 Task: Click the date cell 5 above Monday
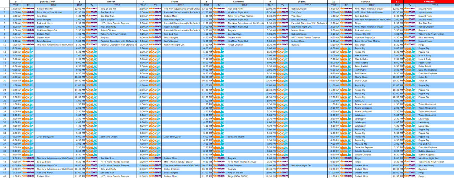pyautogui.click(x=16, y=1)
